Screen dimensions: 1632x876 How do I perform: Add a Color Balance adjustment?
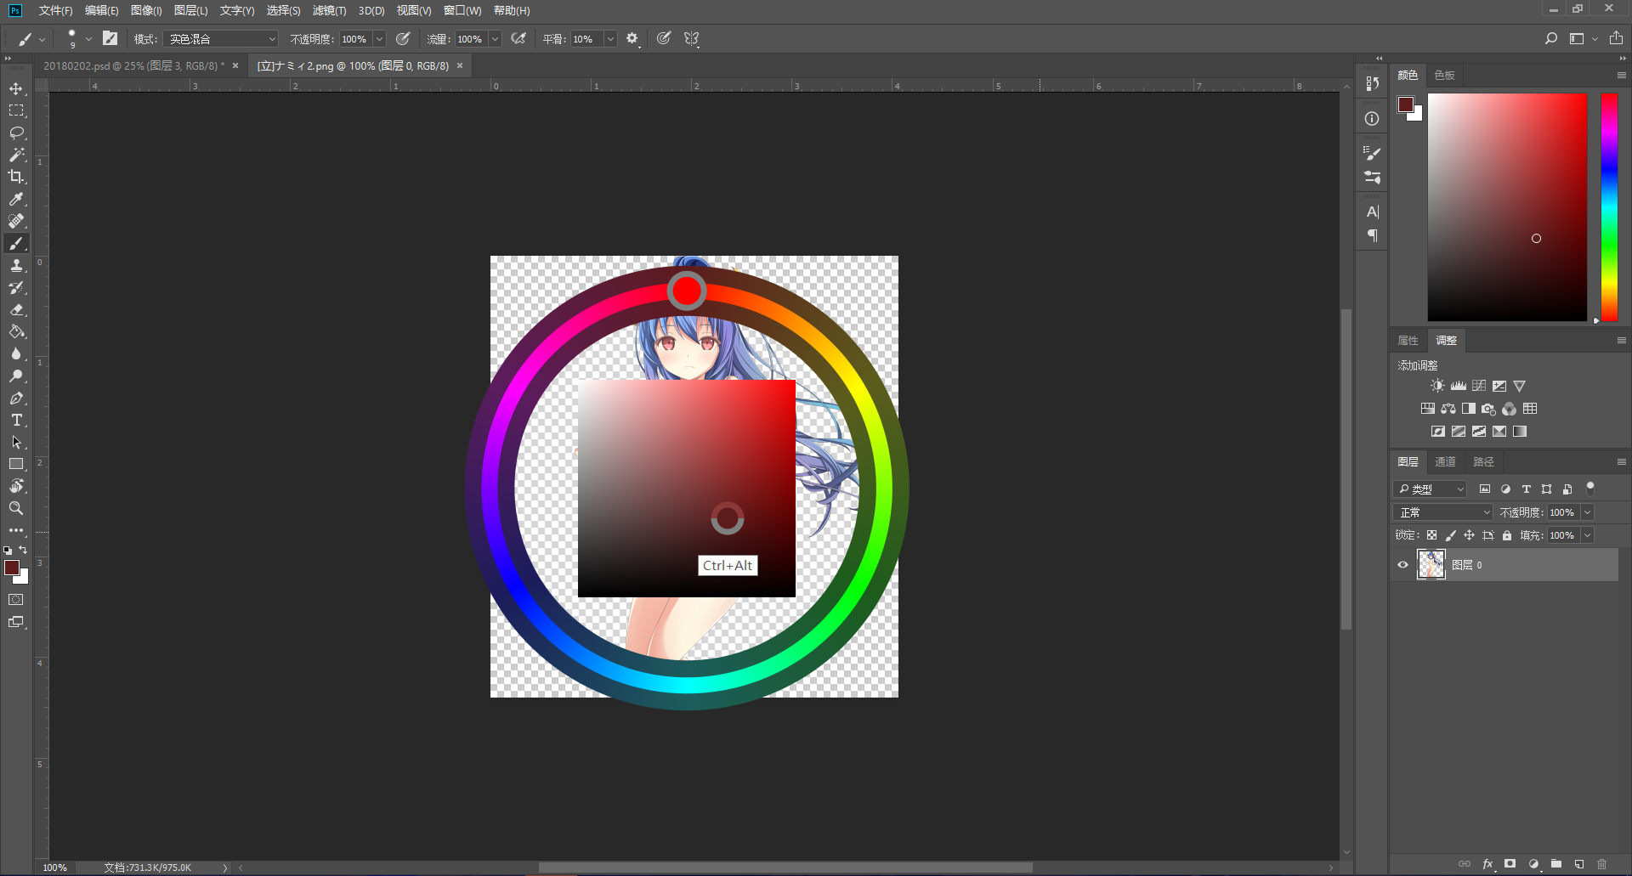(x=1448, y=409)
